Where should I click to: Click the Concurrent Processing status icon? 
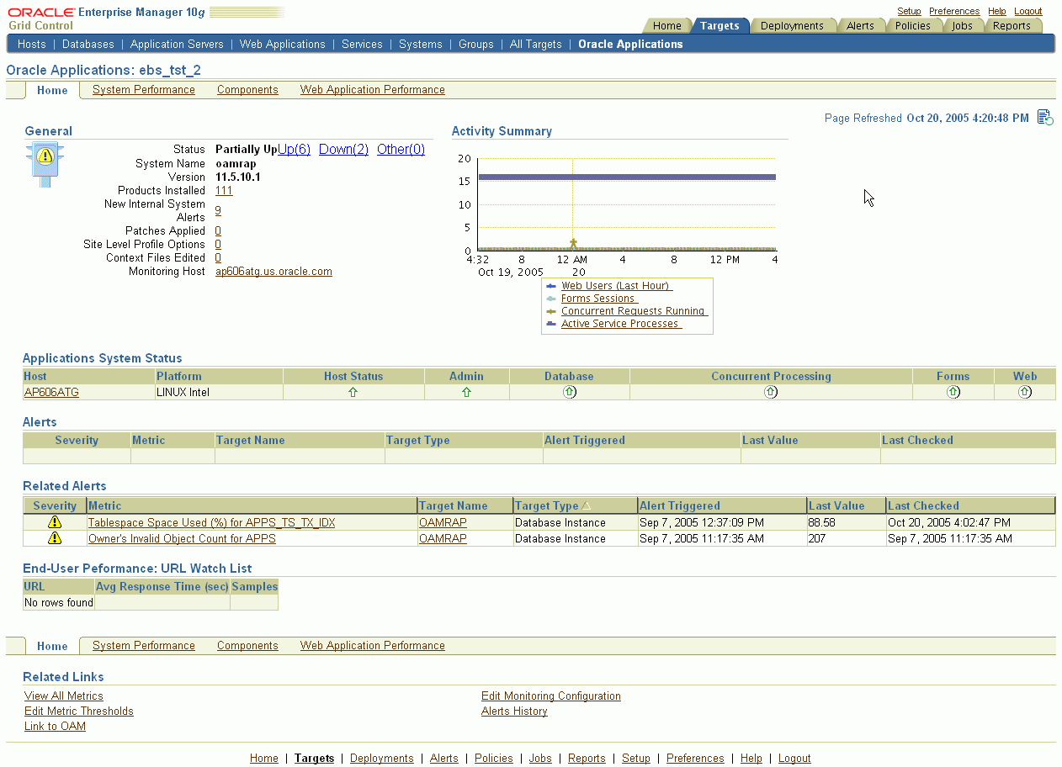tap(771, 392)
